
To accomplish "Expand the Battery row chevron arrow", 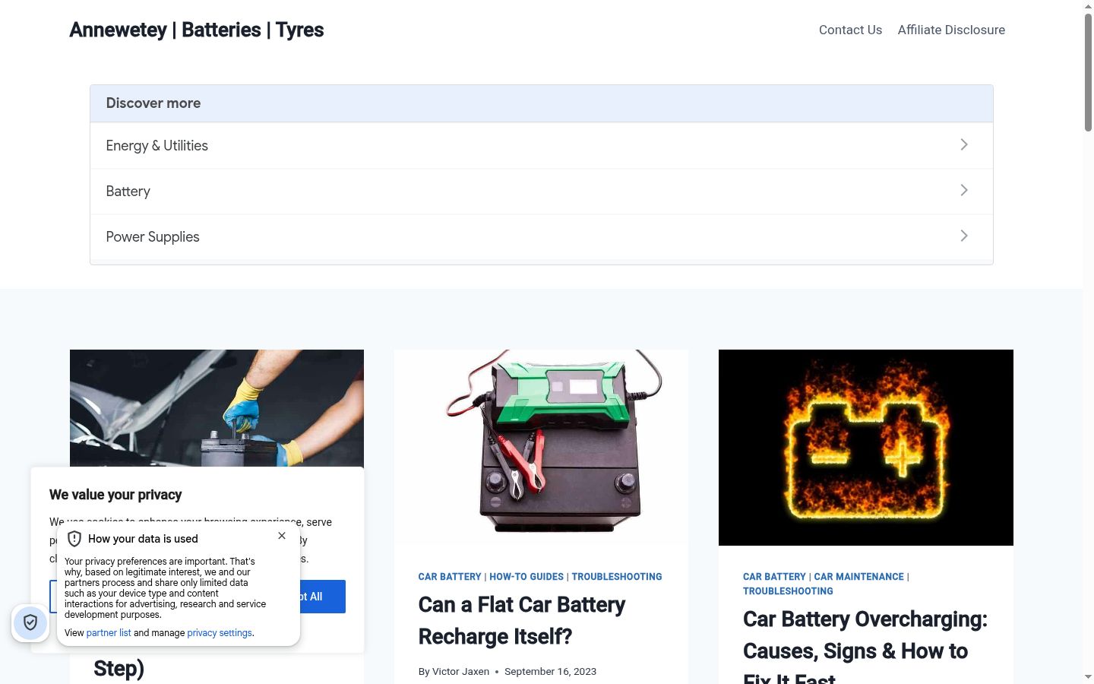I will click(964, 190).
